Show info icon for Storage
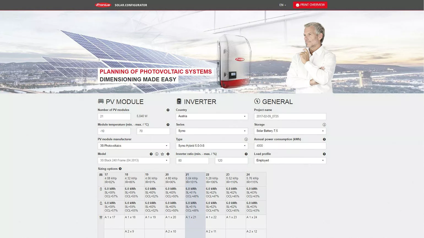 pos(324,124)
